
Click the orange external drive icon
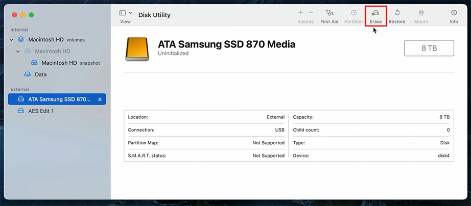pyautogui.click(x=137, y=49)
